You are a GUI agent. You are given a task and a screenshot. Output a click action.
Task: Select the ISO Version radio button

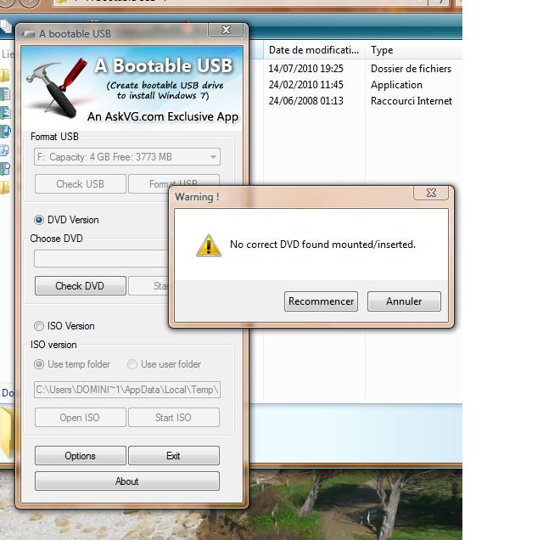pos(39,326)
